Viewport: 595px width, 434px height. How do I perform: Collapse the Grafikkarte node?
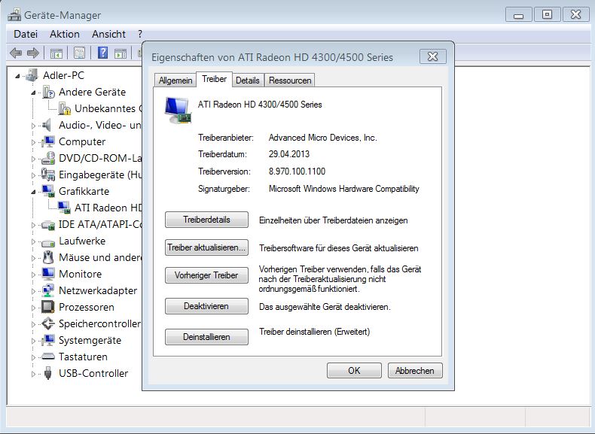pos(33,192)
